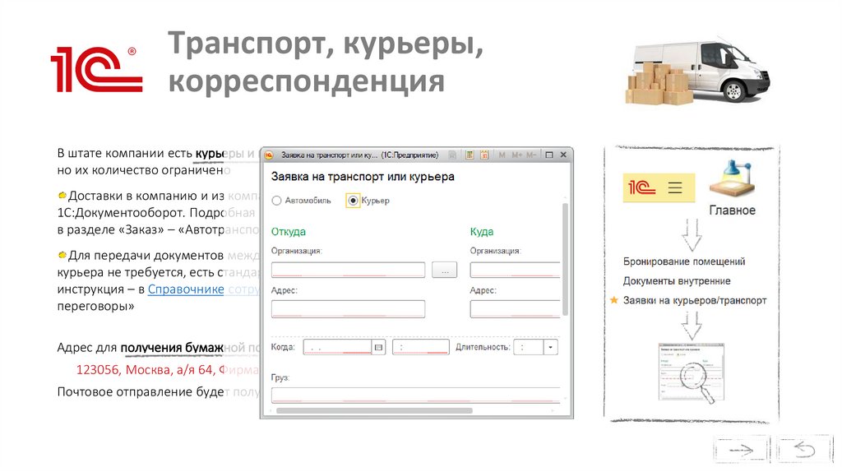This screenshot has width=842, height=472.
Task: Click the dialog vertical scrollbar
Action: (565, 259)
